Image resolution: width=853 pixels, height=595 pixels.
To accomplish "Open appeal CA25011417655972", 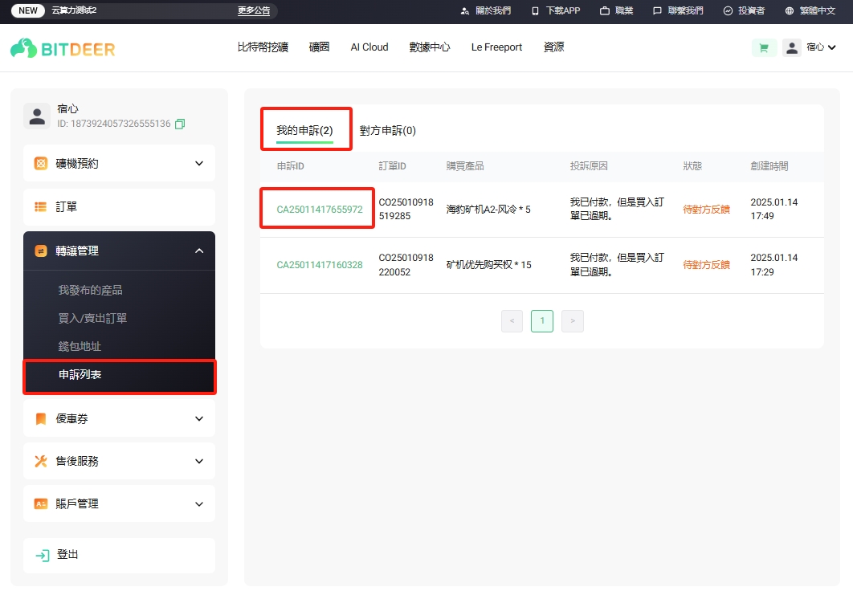I will tap(320, 210).
